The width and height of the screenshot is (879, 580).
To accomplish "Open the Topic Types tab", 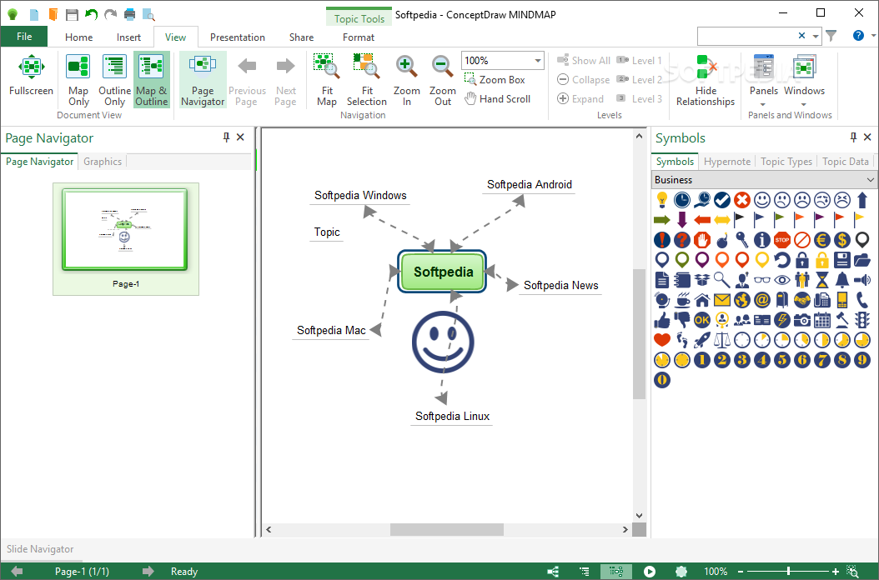I will tap(786, 162).
